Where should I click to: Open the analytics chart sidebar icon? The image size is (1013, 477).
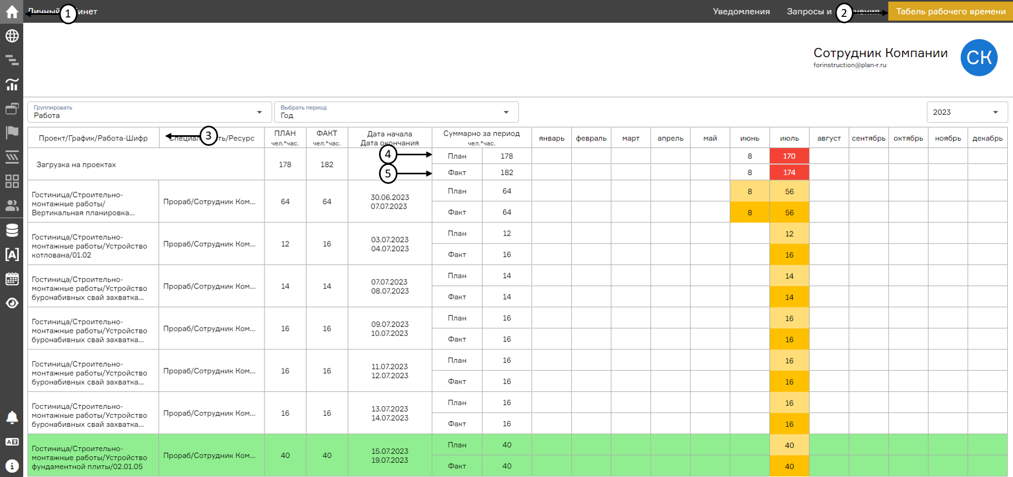point(12,84)
